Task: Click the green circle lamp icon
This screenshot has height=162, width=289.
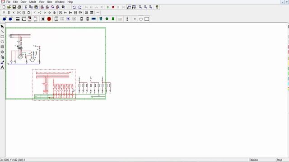Action: click(x=107, y=19)
